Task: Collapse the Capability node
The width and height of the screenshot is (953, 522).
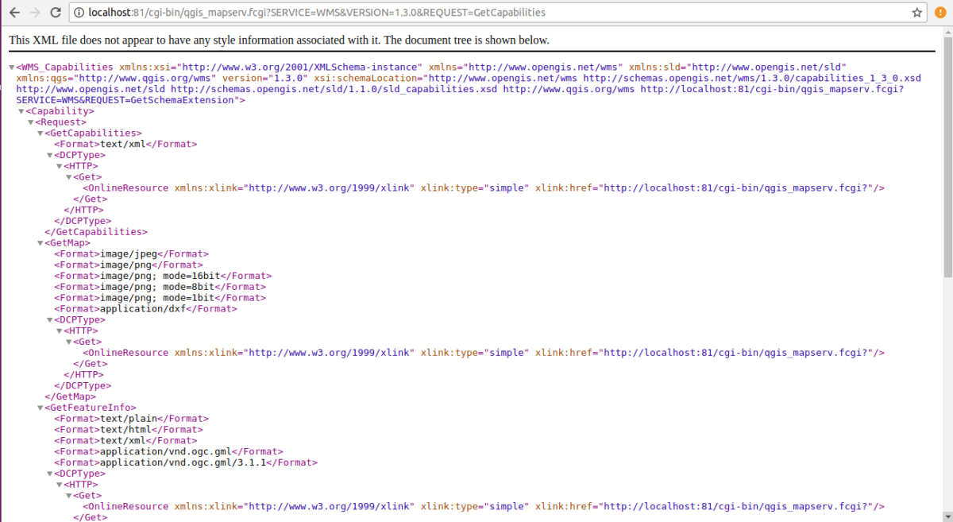Action: click(21, 112)
